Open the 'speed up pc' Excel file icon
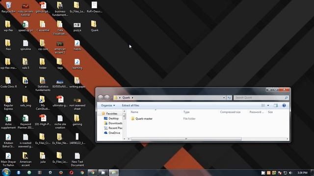Screen dimensions: 314x176 26,26
